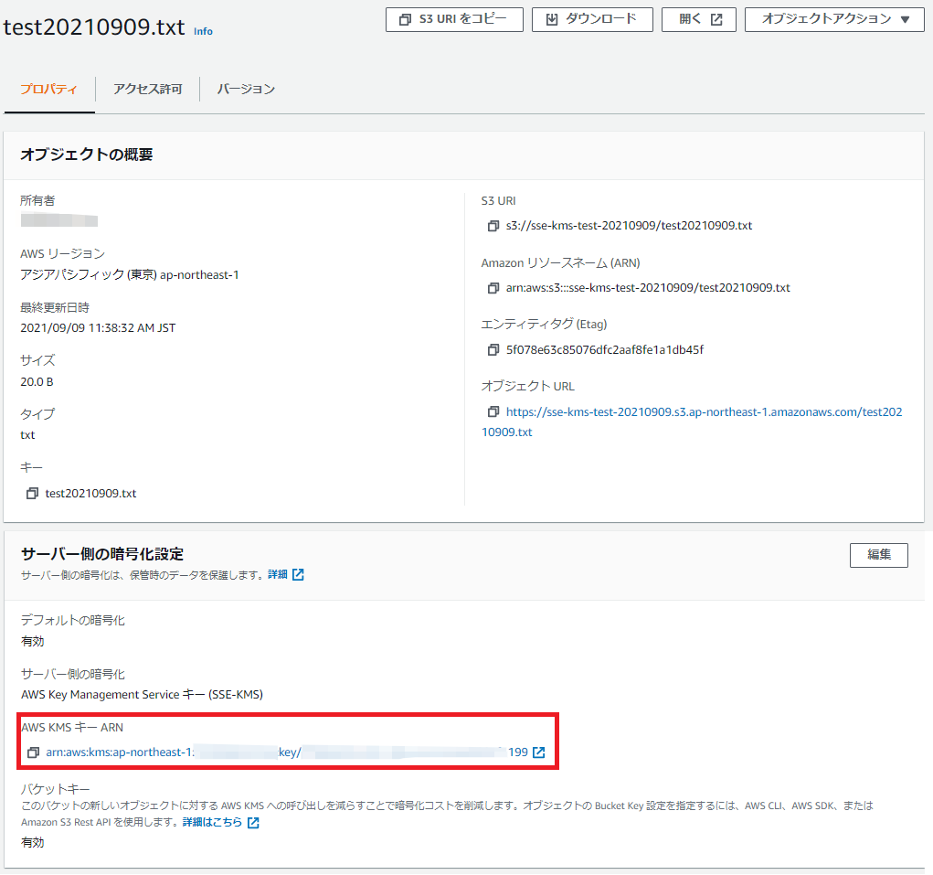Copy the S3 URI using its copy icon
The width and height of the screenshot is (933, 875).
tap(492, 225)
